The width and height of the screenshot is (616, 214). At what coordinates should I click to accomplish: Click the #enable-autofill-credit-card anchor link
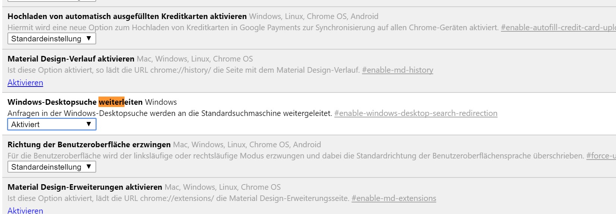tap(558, 28)
